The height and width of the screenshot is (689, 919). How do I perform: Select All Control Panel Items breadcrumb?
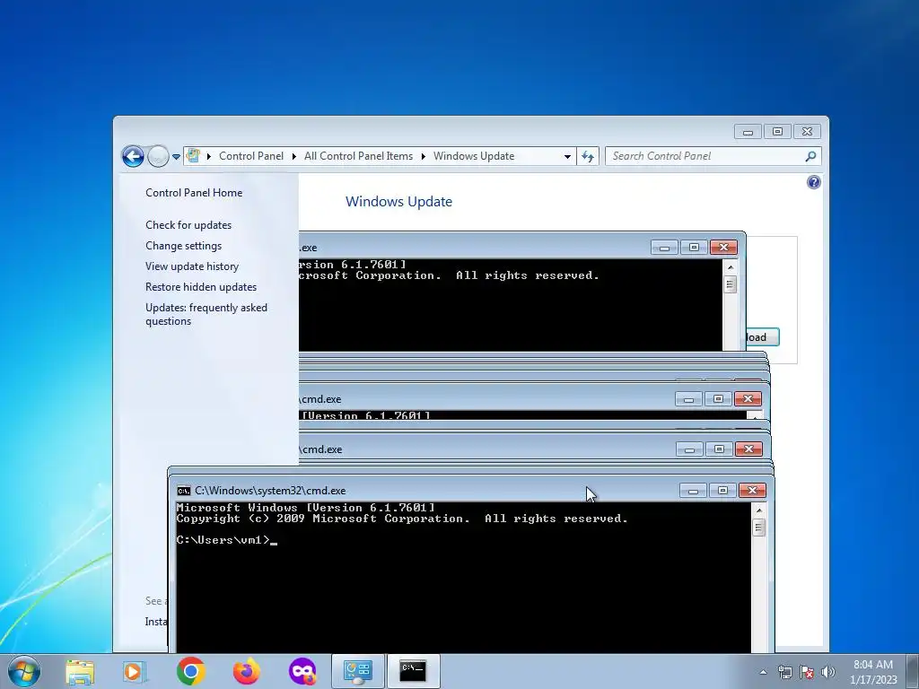point(358,156)
